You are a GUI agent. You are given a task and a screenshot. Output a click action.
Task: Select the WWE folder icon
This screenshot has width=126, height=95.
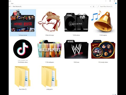point(76,49)
